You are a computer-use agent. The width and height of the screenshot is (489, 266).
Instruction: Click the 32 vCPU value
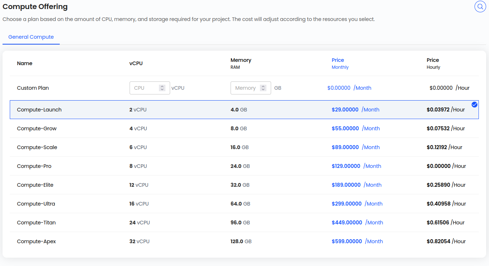pos(140,241)
